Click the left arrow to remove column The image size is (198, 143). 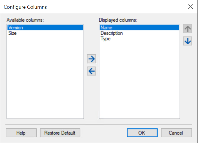pyautogui.click(x=92, y=71)
